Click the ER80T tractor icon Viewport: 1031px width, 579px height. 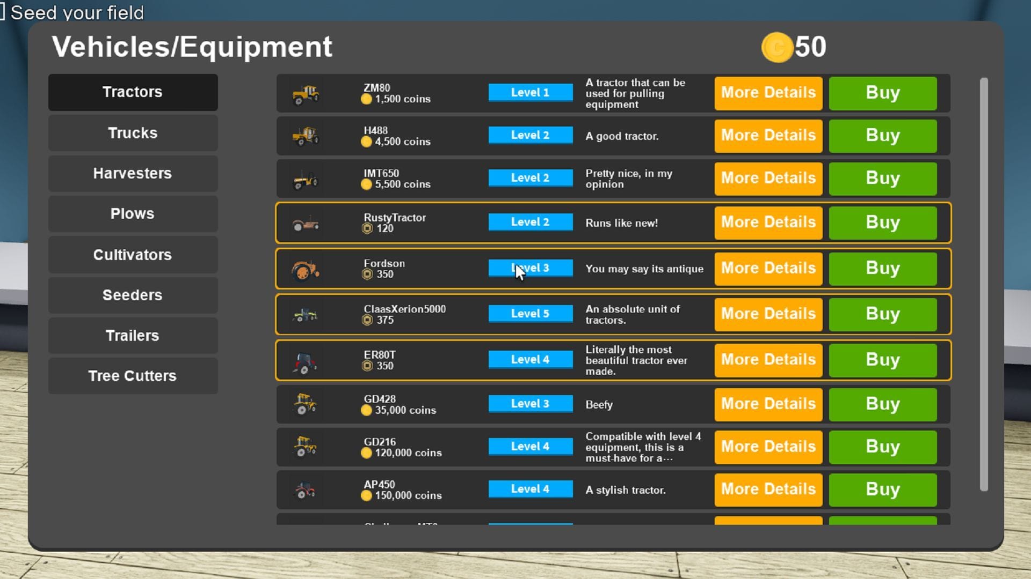(305, 362)
